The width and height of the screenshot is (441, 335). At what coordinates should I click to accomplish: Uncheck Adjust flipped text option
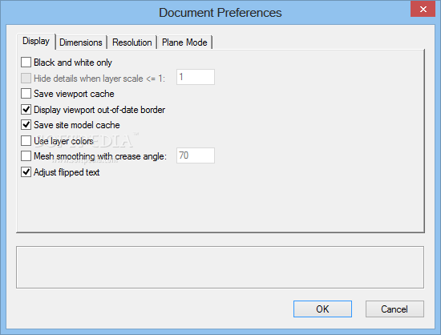(26, 172)
